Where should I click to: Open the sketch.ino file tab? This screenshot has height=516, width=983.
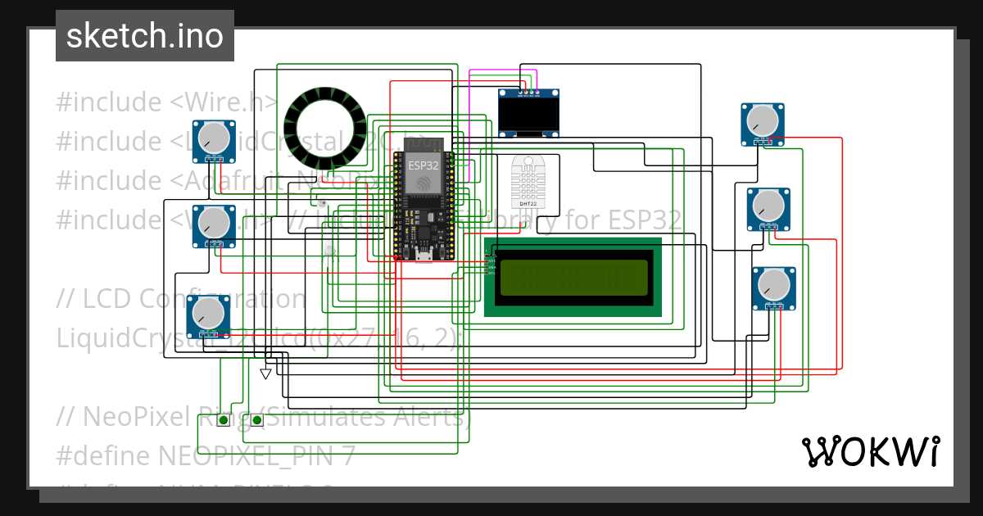tap(144, 36)
